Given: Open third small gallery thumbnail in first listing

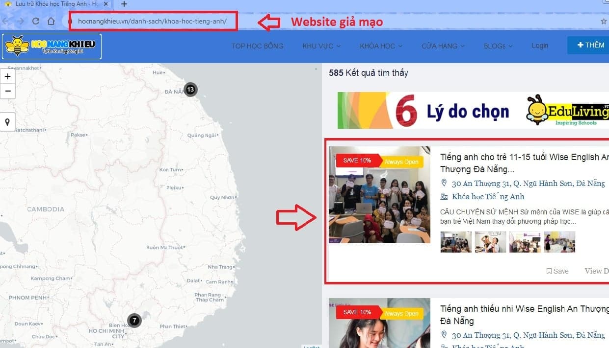Looking at the screenshot, I should pos(525,242).
